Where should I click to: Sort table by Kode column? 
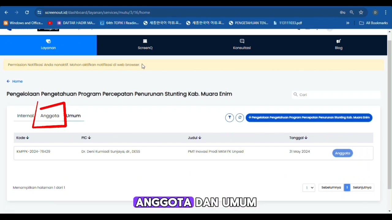click(x=23, y=138)
